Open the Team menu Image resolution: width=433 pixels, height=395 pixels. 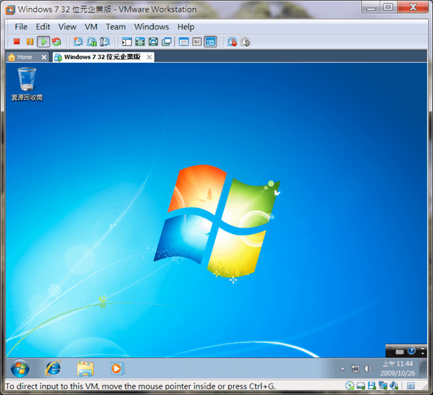pos(115,27)
